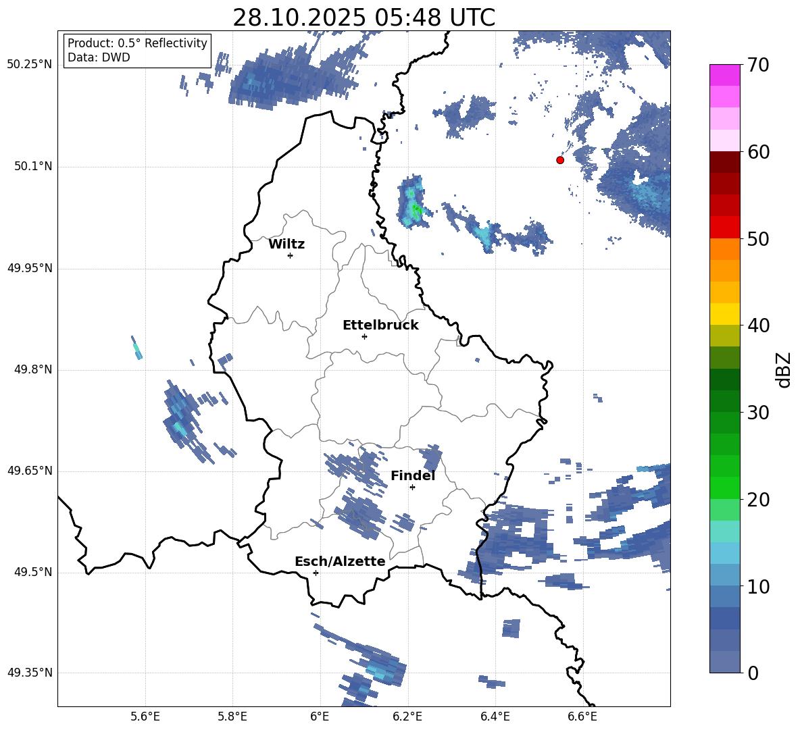
Task: Click the 20 tick label on colorbar
Action: pos(758,500)
